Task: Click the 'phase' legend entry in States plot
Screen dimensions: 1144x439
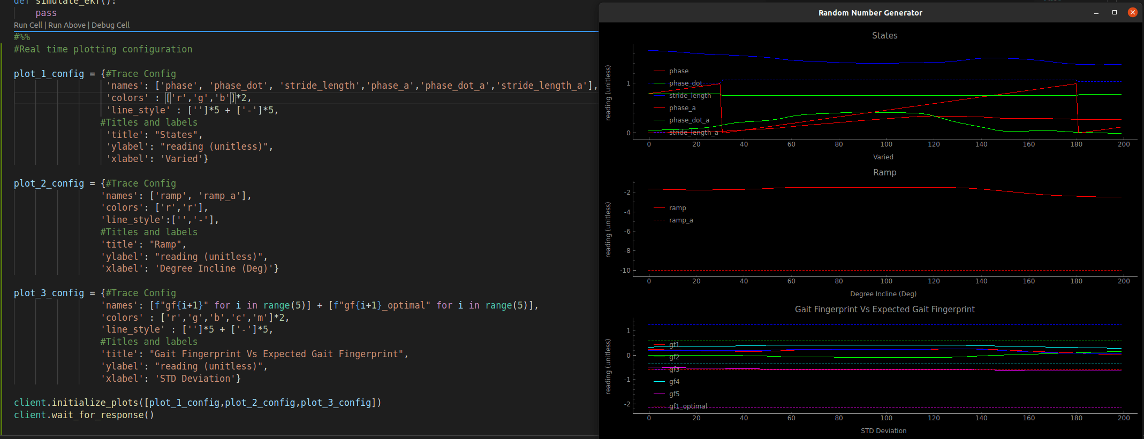Action: [679, 71]
